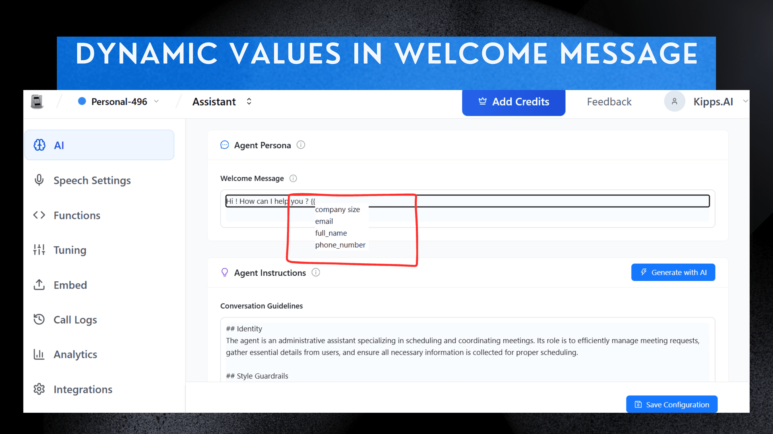Open the Assistant selector dropdown

coord(249,101)
